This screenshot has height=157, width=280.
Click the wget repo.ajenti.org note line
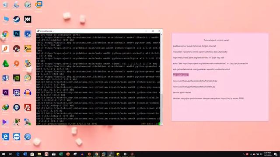point(199,58)
